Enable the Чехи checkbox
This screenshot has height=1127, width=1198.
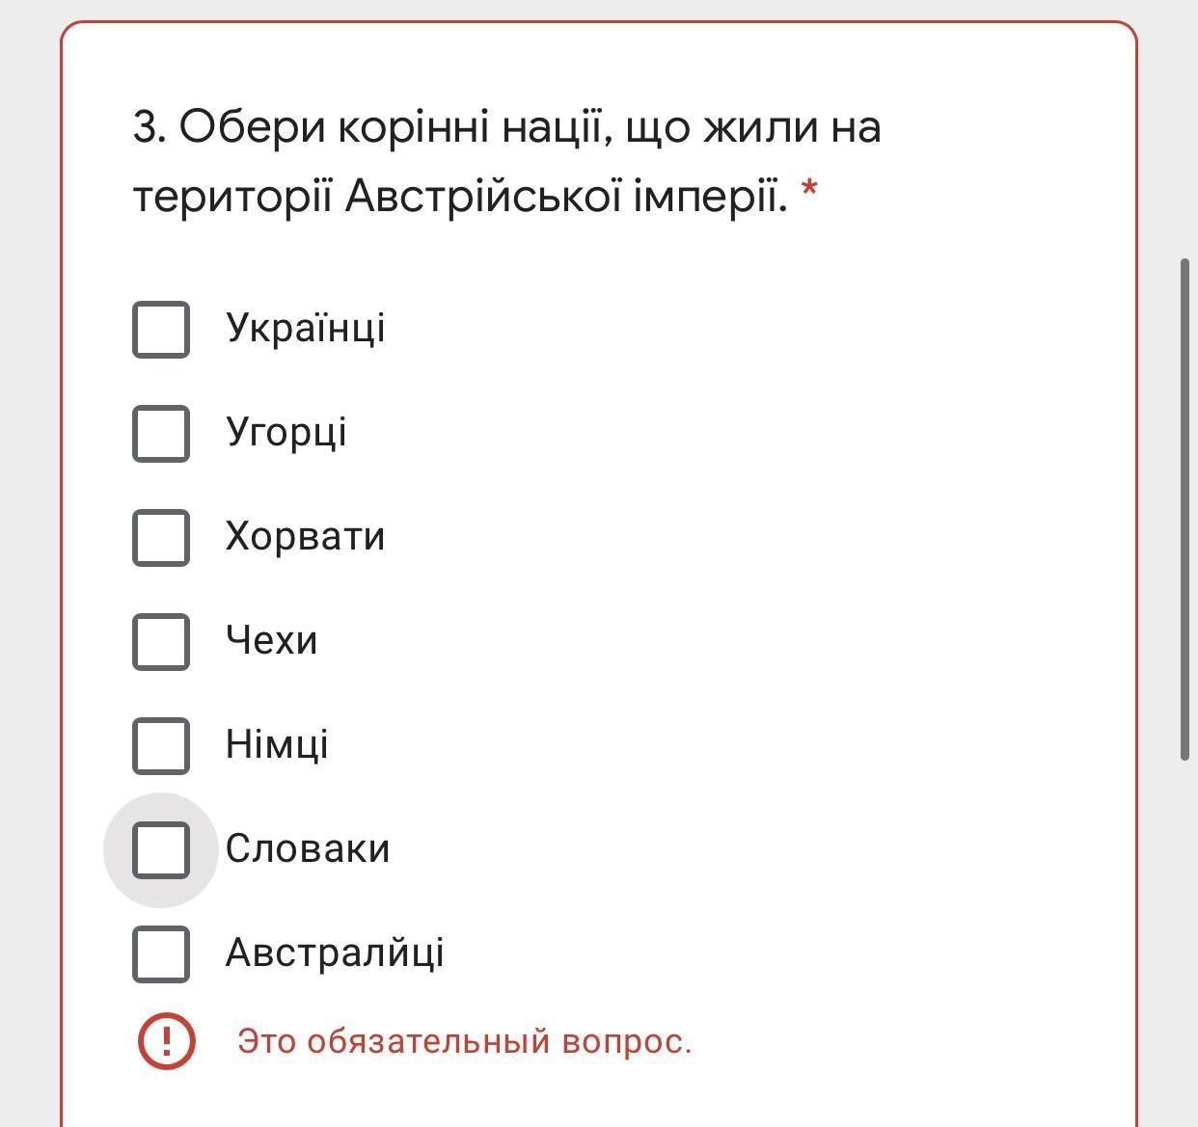(160, 642)
